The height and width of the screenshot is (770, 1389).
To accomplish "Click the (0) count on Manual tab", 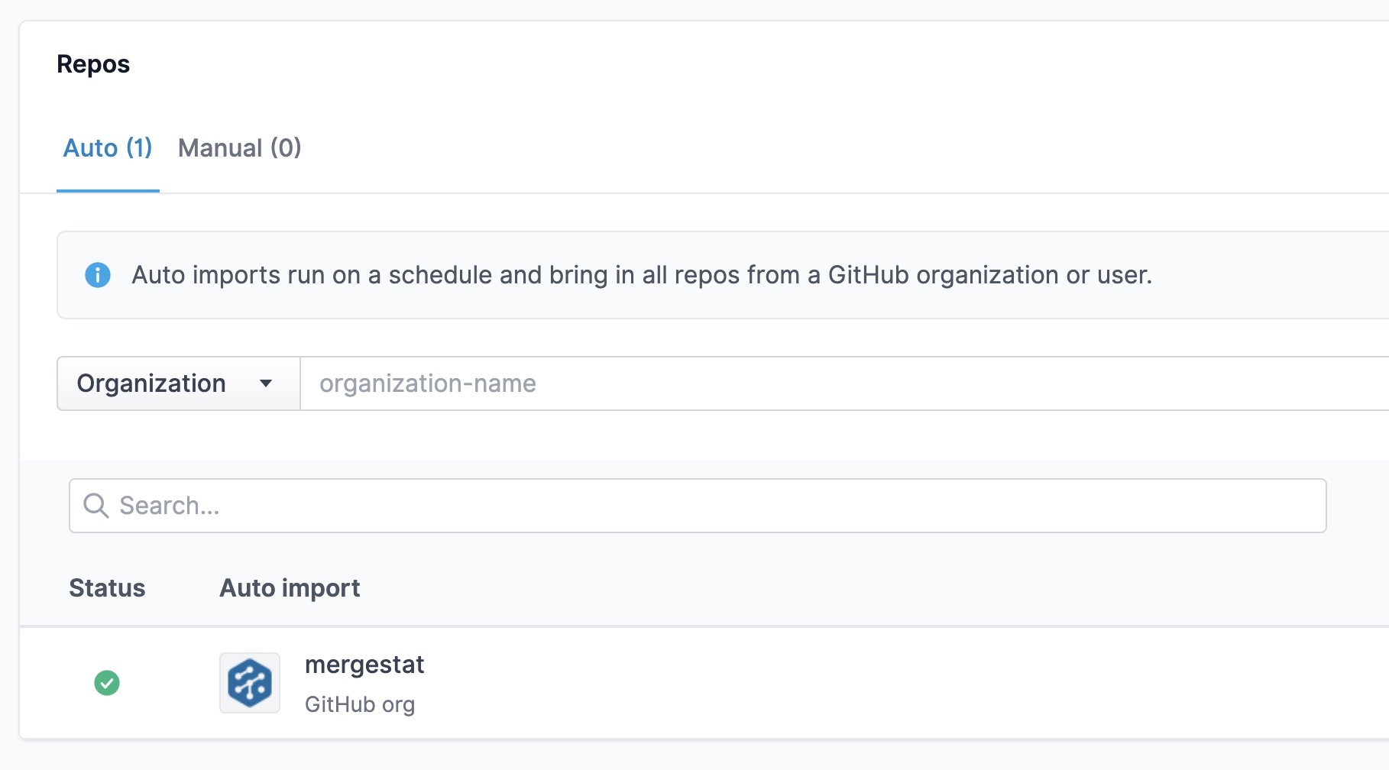I will click(286, 148).
